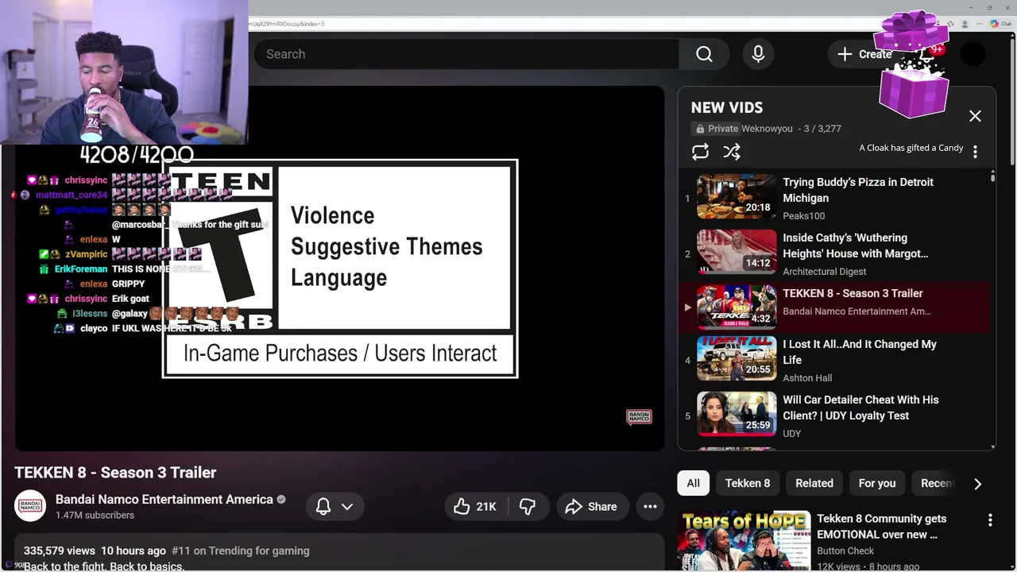Click the TEKKEN 8 - Season 3 Trailer heading
Viewport: 1017px width, 572px height.
tap(115, 473)
